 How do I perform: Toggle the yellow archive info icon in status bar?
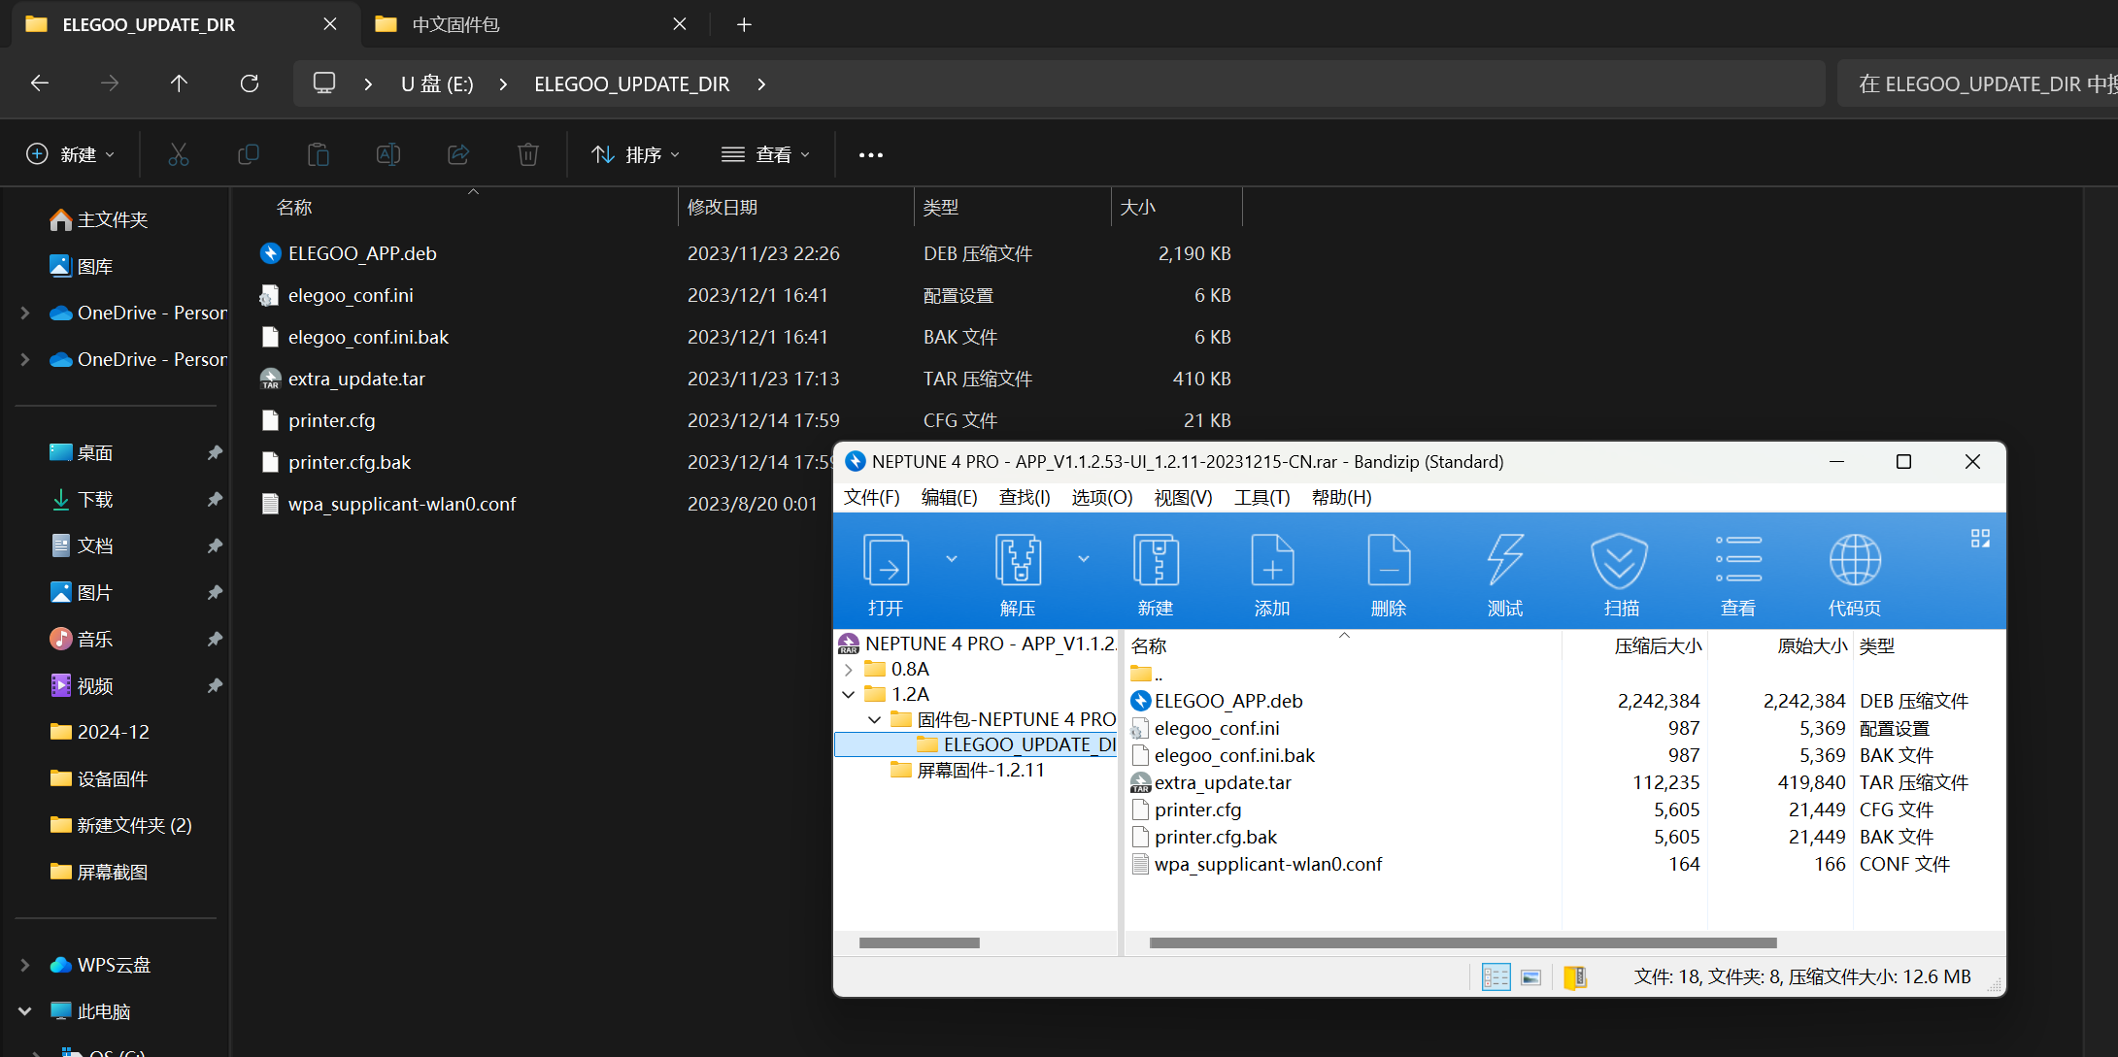[1575, 977]
